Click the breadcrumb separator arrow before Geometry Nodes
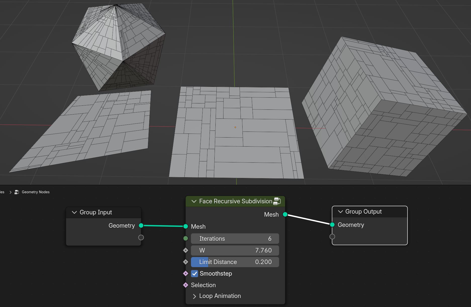This screenshot has width=471, height=307. coord(10,192)
